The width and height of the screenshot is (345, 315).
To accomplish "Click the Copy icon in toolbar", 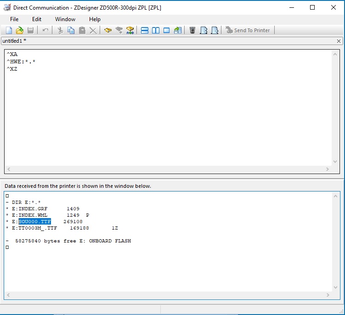I will [71, 30].
